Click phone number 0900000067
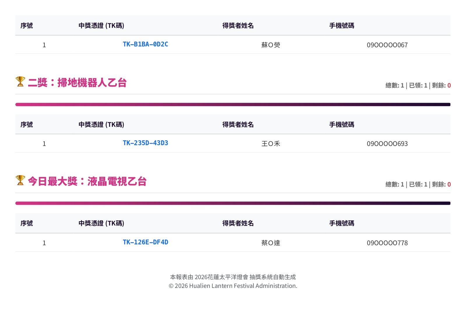This screenshot has height=329, width=466. [387, 45]
